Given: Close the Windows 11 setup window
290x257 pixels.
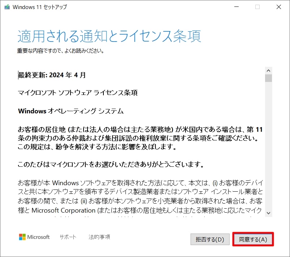Looking at the screenshot, I should click(x=279, y=7).
